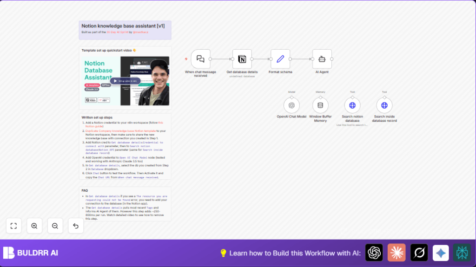Reset the canvas zoom with undo arrow

(x=76, y=226)
